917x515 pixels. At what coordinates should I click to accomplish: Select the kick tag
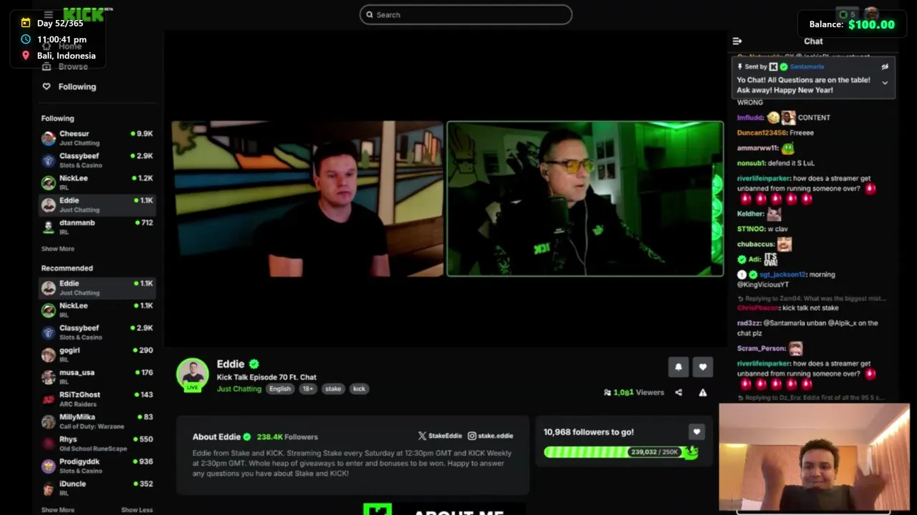(x=359, y=389)
